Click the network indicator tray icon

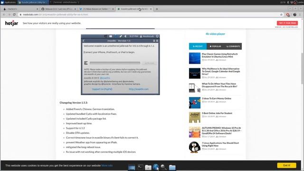tap(292, 2)
